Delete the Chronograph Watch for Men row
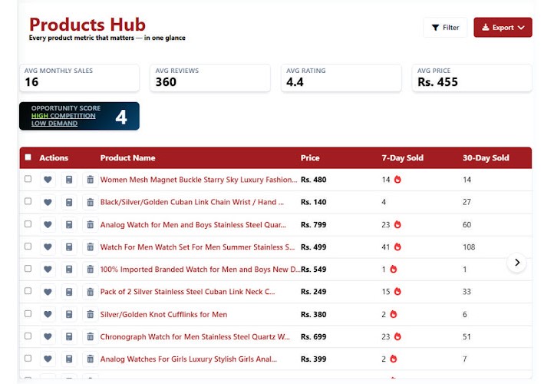This screenshot has height=384, width=554. tap(91, 336)
